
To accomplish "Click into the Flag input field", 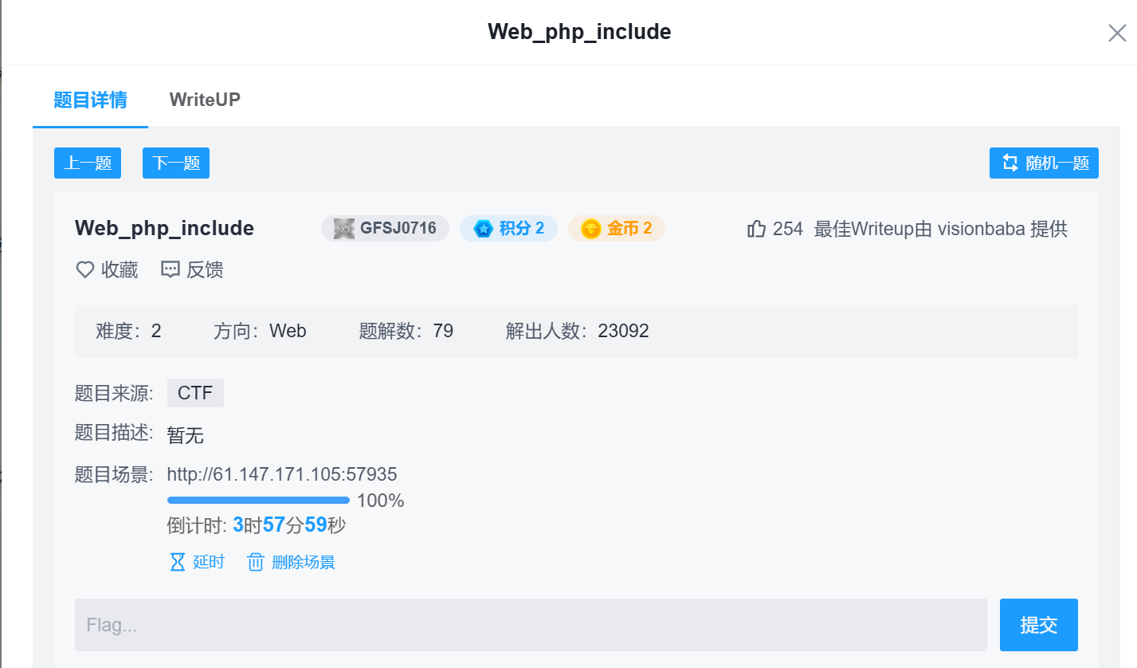I will [x=531, y=625].
